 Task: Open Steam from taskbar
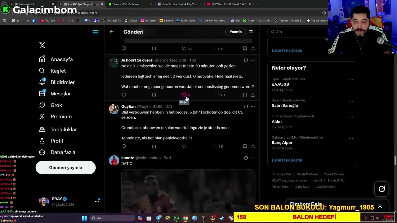(x=222, y=218)
